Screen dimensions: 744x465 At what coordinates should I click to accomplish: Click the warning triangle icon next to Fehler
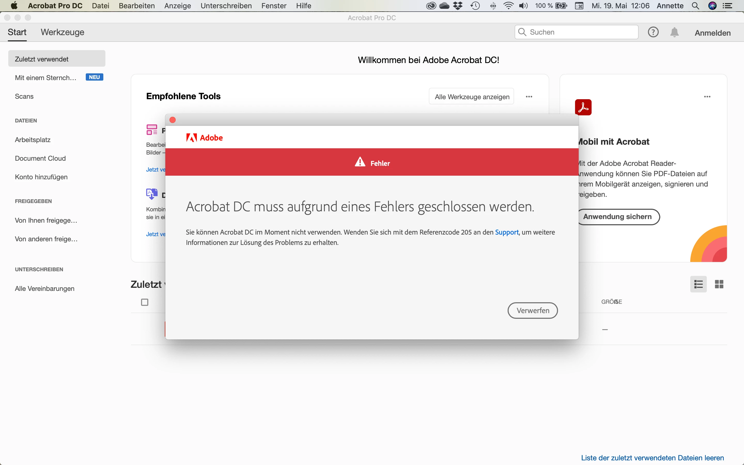tap(360, 162)
